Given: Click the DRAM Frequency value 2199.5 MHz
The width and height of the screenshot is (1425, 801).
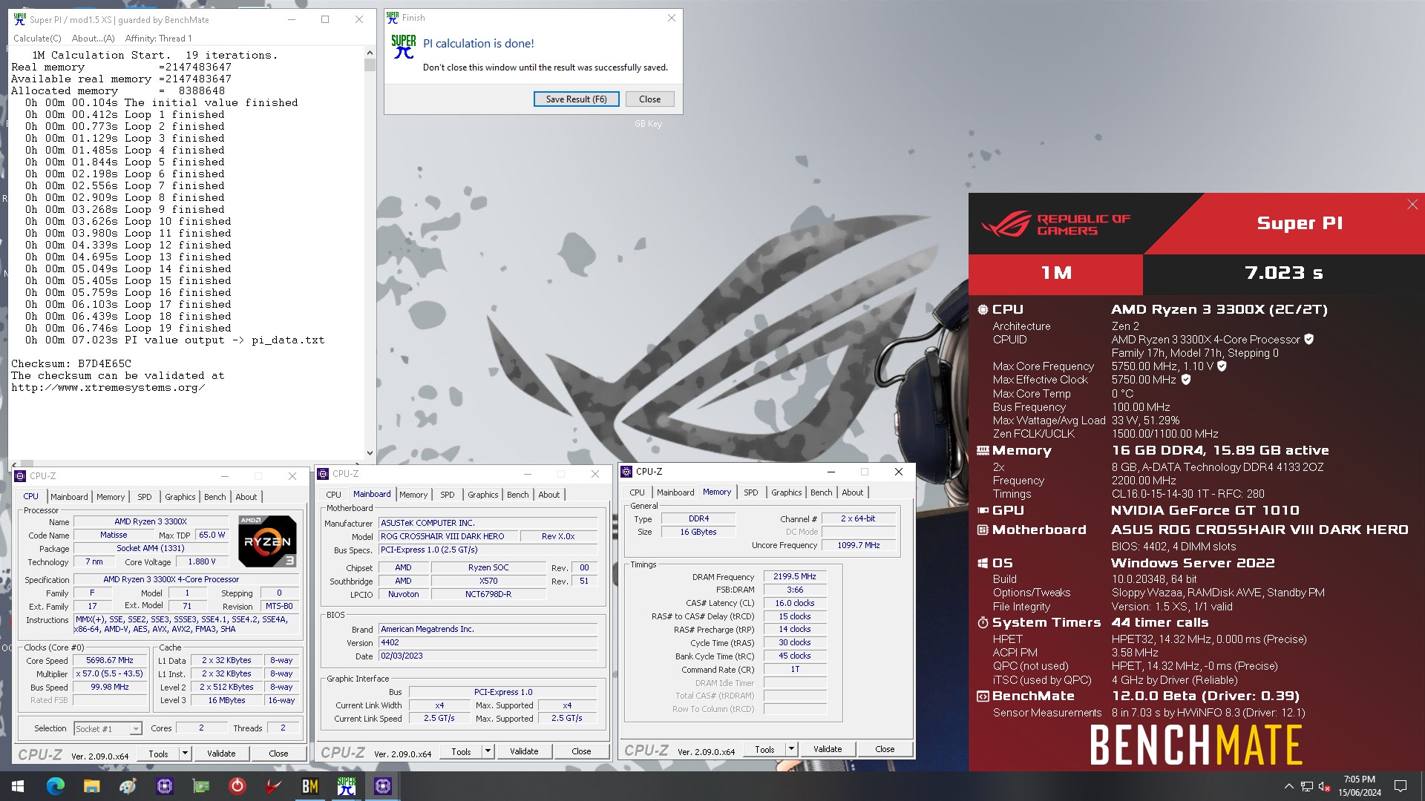Looking at the screenshot, I should click(794, 576).
